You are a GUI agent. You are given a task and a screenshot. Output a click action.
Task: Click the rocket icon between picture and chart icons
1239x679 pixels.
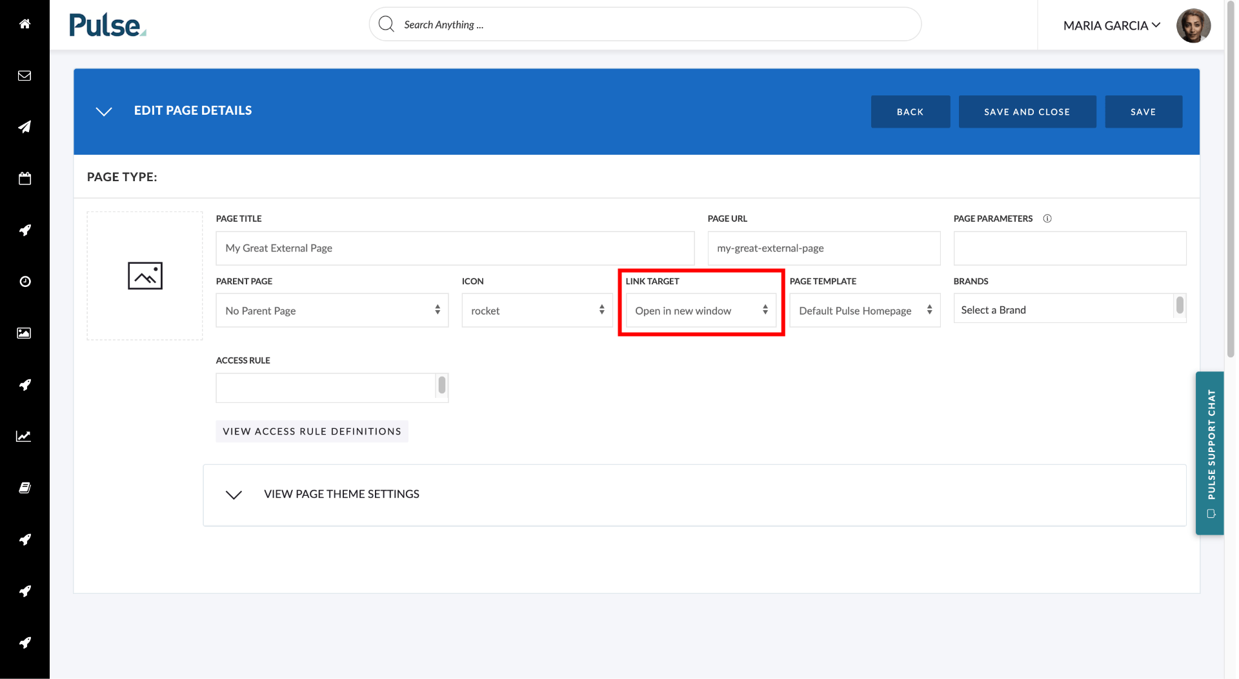[25, 385]
